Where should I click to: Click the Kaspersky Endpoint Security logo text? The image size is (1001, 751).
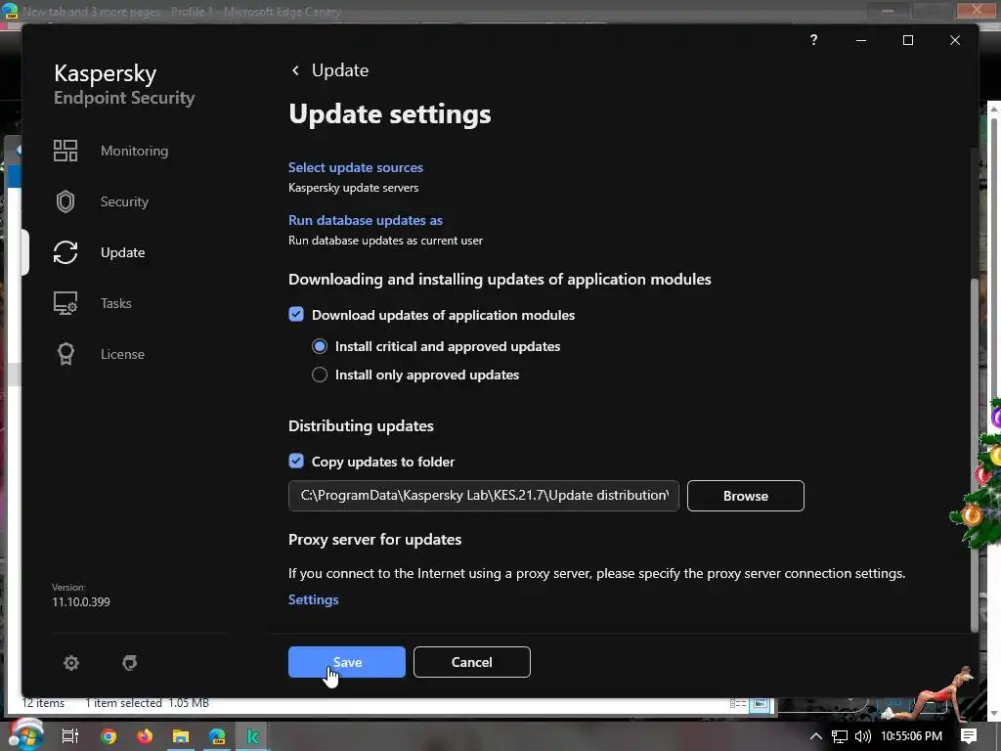[124, 84]
